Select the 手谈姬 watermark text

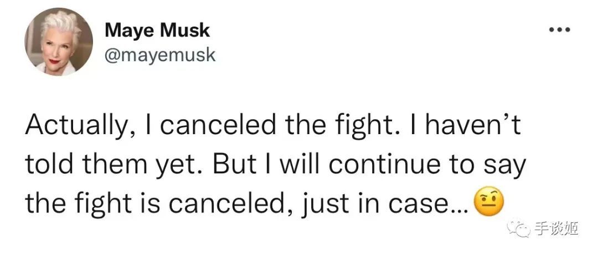pyautogui.click(x=556, y=229)
